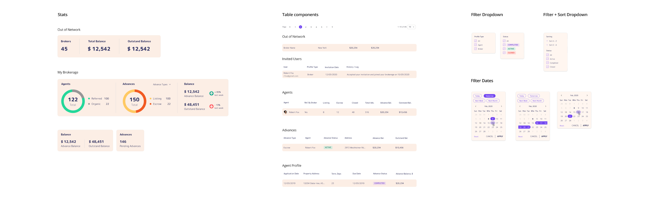Click the highlighted Tomorrow preset chip
The image size is (663, 200).
coord(489,96)
